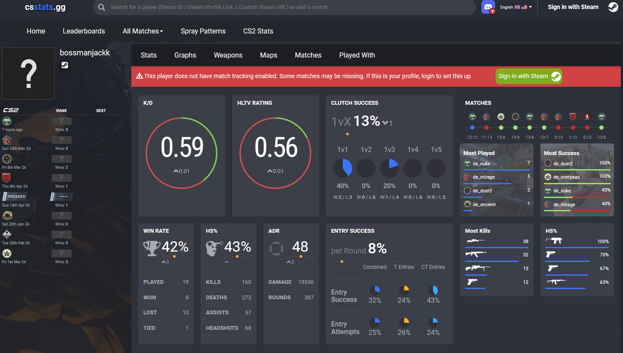
Task: Click the pistol icon with 67% headshot rate
Action: (552, 268)
